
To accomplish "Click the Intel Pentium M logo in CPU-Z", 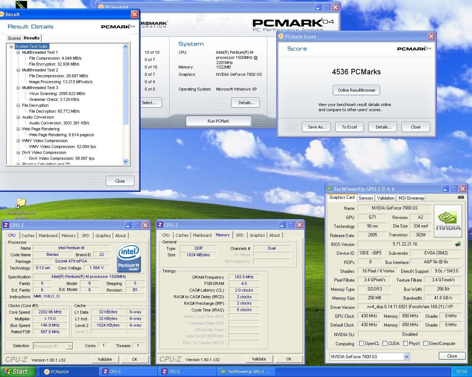I will coord(129,259).
